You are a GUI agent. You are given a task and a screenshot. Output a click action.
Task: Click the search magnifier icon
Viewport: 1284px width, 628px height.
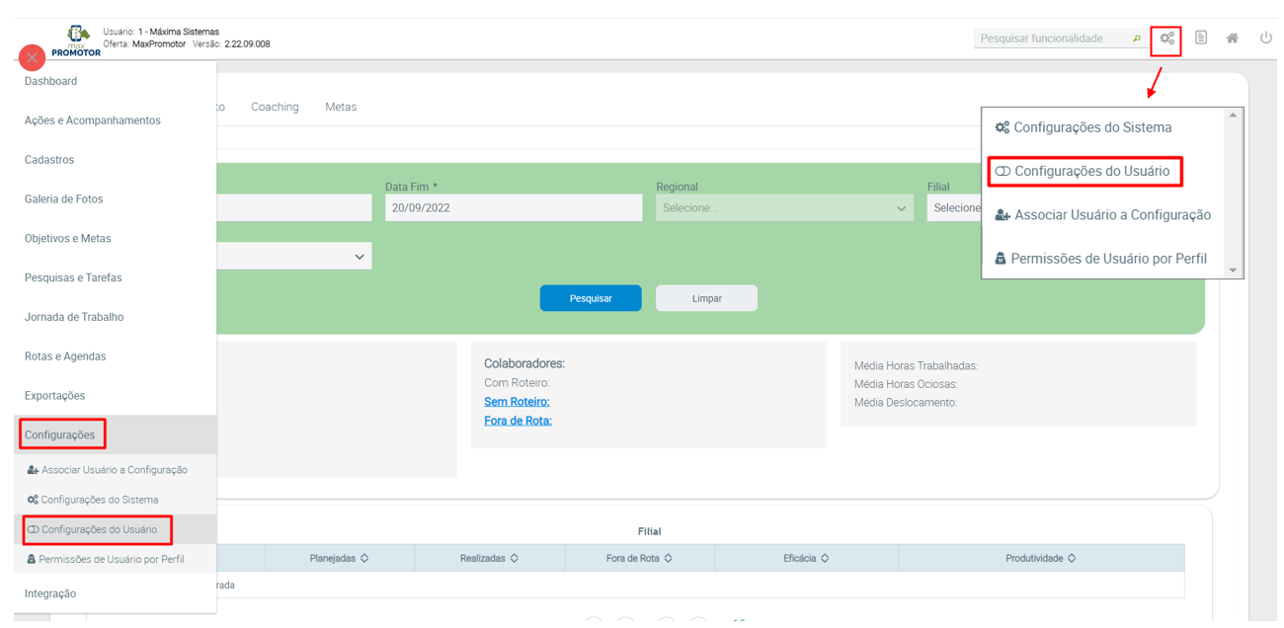click(x=1137, y=39)
